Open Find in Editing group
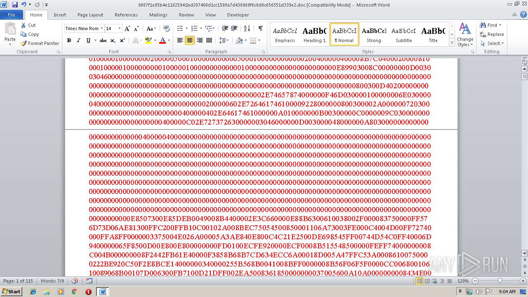 point(491,25)
